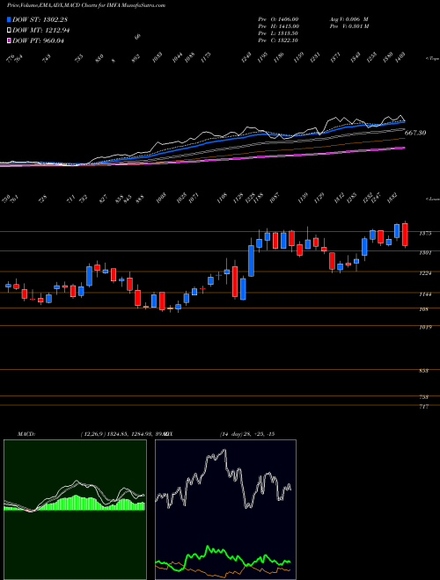Image resolution: width=440 pixels, height=580 pixels.
Task: Click the white DOW MT legend swatch
Action: pyautogui.click(x=9, y=31)
